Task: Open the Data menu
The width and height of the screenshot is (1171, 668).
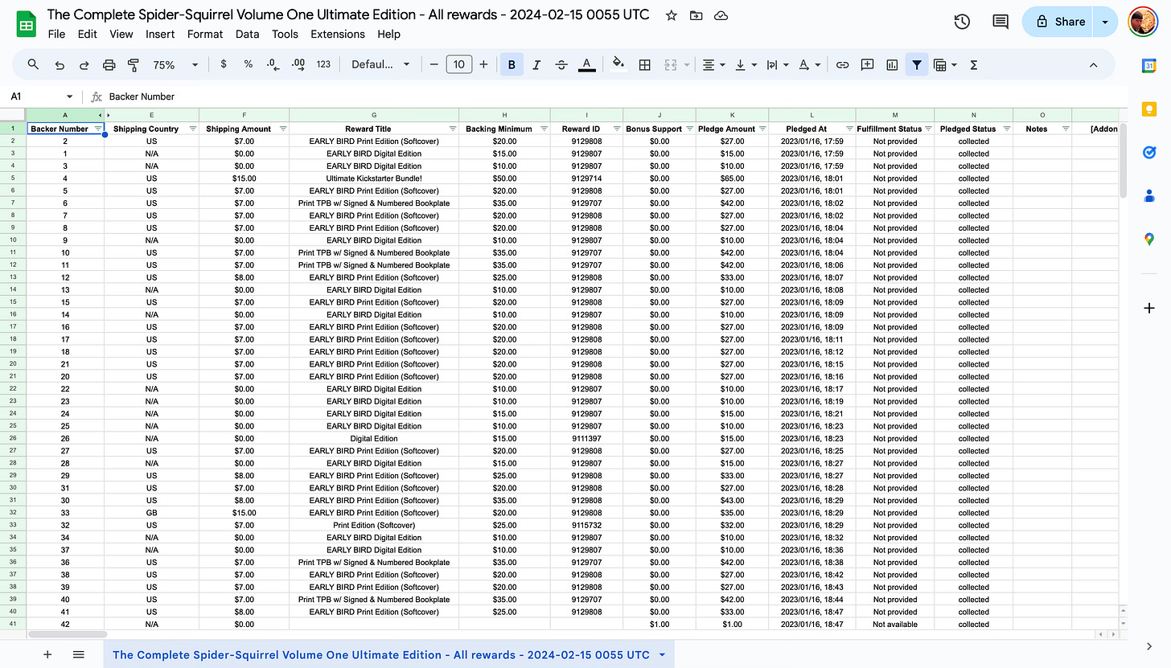Action: pyautogui.click(x=248, y=34)
